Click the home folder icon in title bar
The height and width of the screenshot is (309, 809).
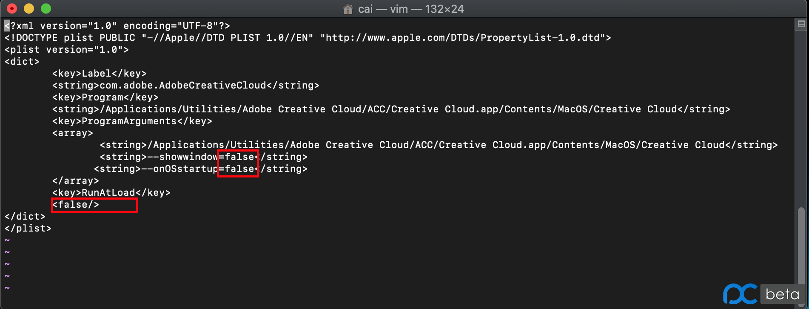coord(348,9)
